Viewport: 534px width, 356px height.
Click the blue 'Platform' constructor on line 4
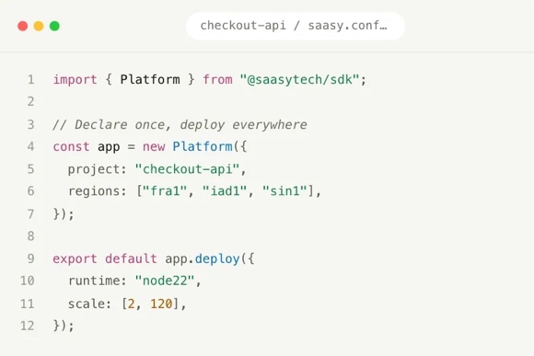pyautogui.click(x=203, y=146)
